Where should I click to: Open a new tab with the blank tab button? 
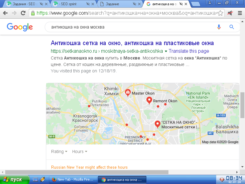pos(196,4)
